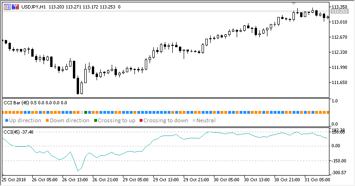Click the 'CCI Bar (45)' indicator label

coord(16,103)
